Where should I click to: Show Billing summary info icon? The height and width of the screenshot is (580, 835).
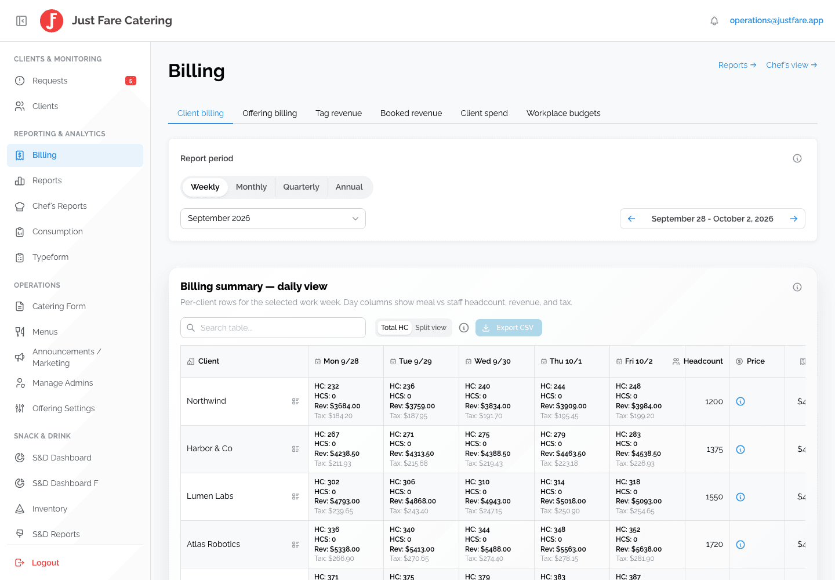(x=797, y=287)
